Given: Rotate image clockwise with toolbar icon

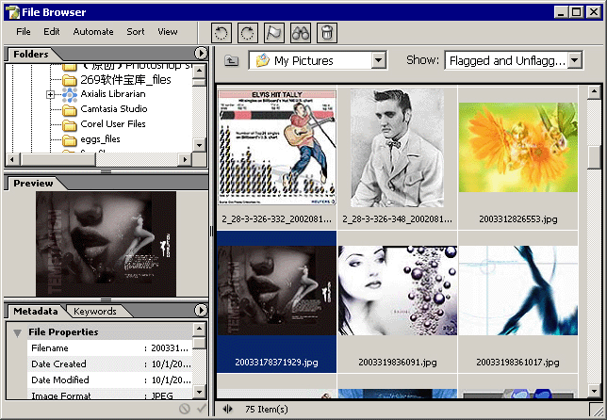Looking at the screenshot, I should [248, 33].
